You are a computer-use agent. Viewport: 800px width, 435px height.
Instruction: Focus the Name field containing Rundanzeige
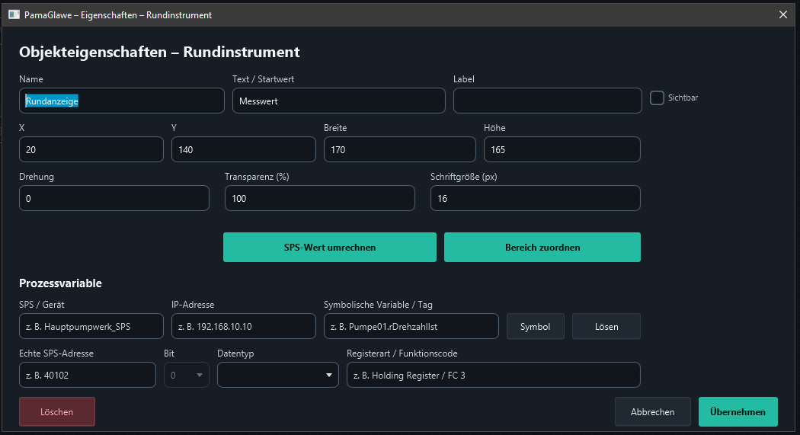(122, 101)
